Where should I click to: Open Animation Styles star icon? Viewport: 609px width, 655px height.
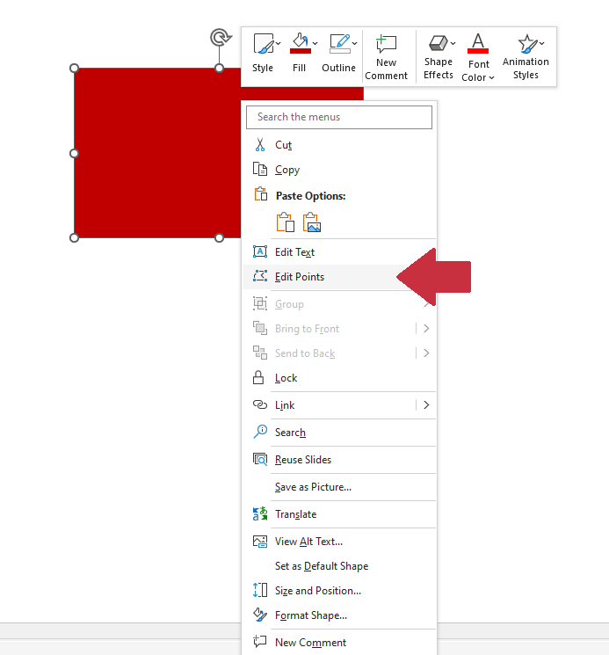coord(526,44)
